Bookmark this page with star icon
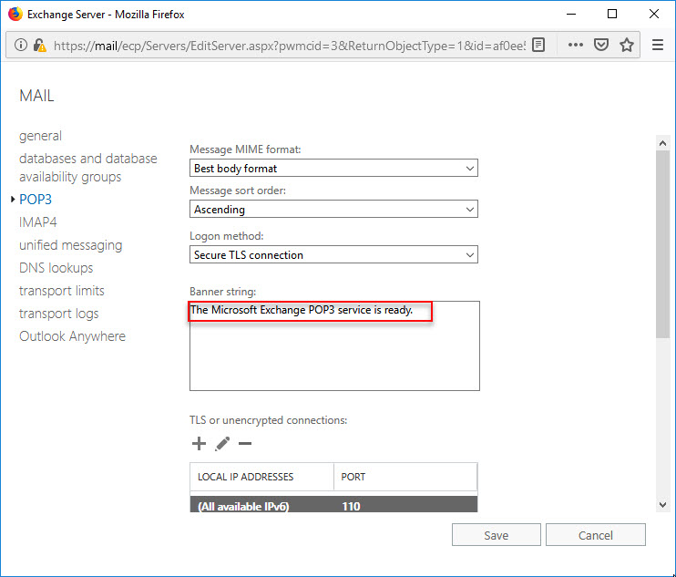 (627, 45)
